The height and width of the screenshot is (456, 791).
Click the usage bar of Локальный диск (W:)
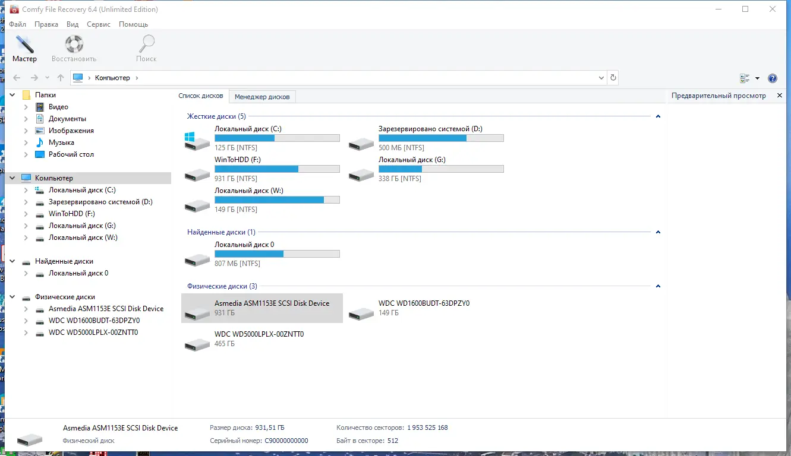(x=277, y=199)
